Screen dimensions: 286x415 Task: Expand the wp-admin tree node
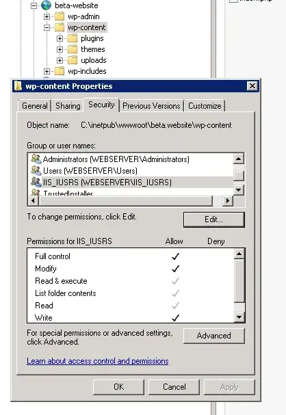click(x=47, y=16)
